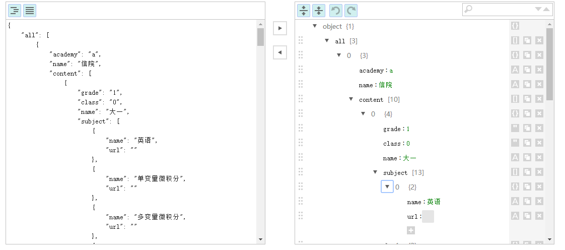Viewport: 565px width, 250px height.
Task: Change type of the academy field
Action: [515, 70]
